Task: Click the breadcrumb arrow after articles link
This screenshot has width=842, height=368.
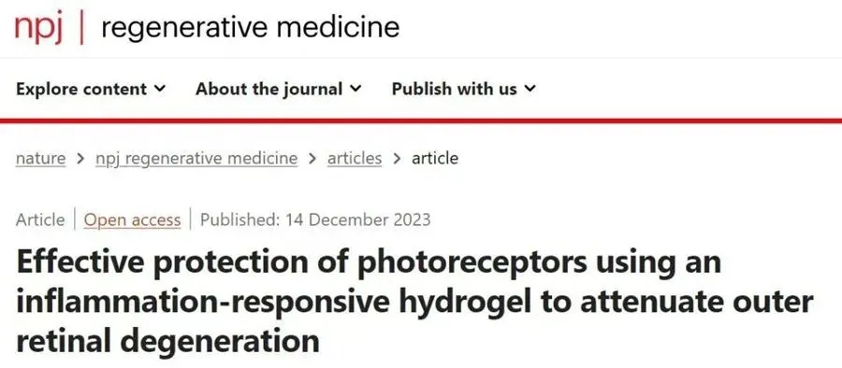Action: pos(397,159)
